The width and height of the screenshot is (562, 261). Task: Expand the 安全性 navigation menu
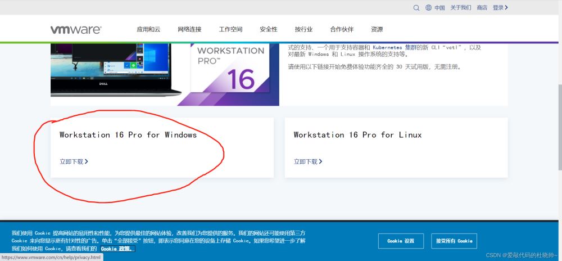[x=268, y=30]
